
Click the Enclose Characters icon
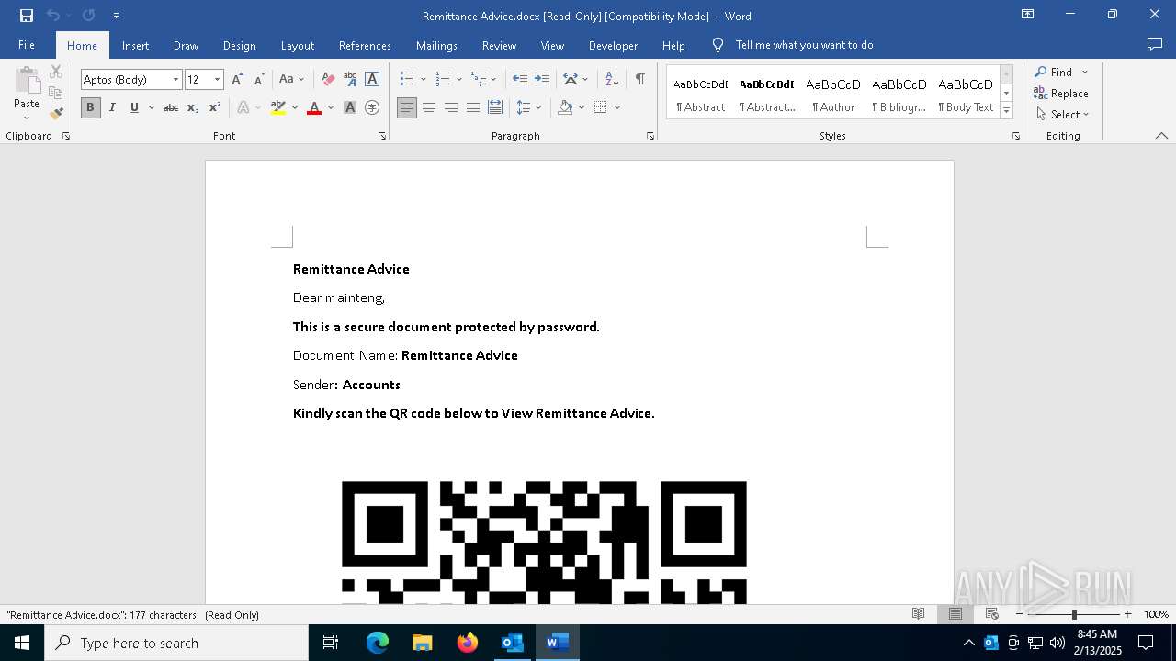(372, 107)
